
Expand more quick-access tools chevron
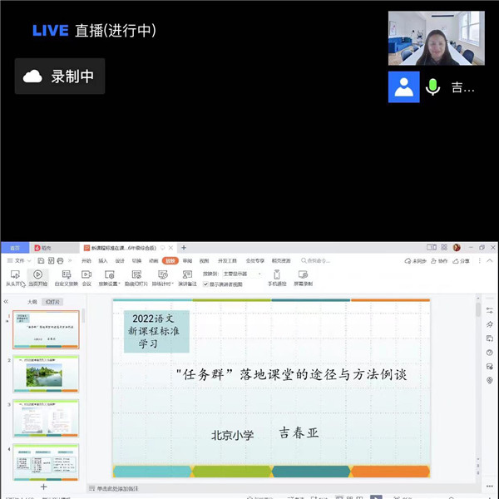[x=70, y=260]
